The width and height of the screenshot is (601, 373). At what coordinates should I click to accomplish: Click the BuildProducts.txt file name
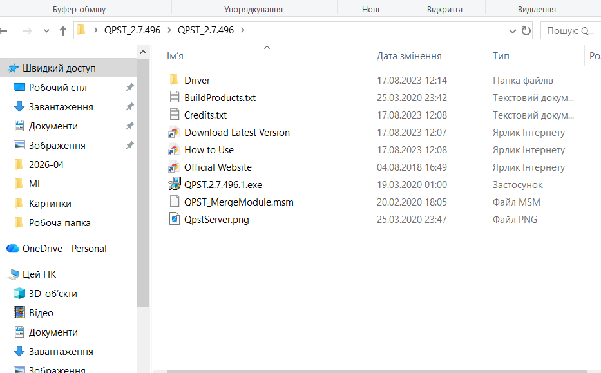tap(220, 97)
